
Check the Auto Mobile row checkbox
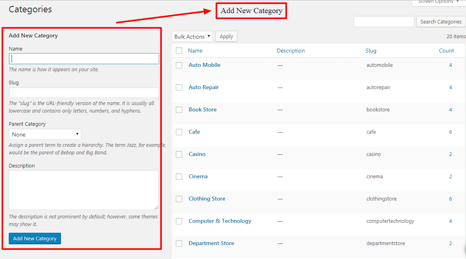pyautogui.click(x=179, y=65)
